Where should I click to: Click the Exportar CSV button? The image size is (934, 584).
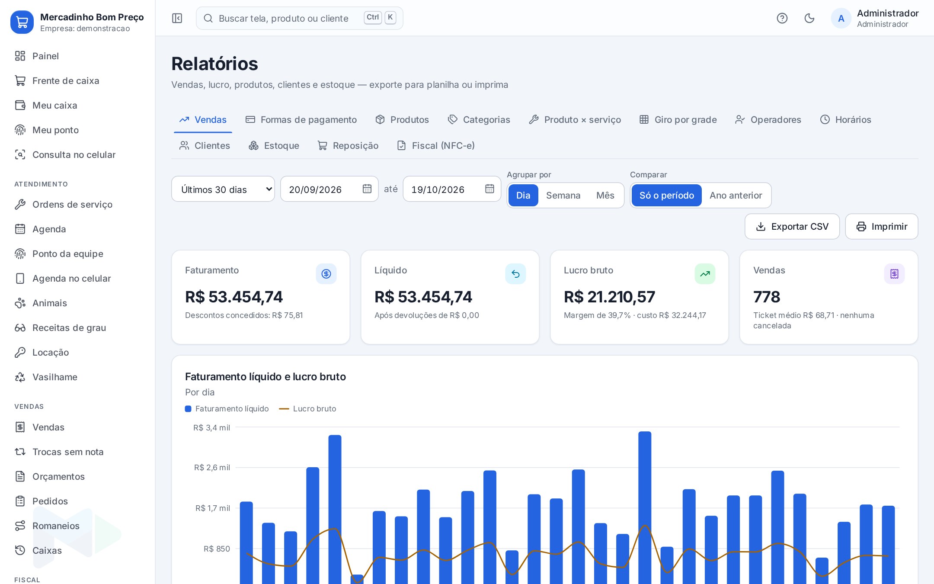tap(792, 226)
